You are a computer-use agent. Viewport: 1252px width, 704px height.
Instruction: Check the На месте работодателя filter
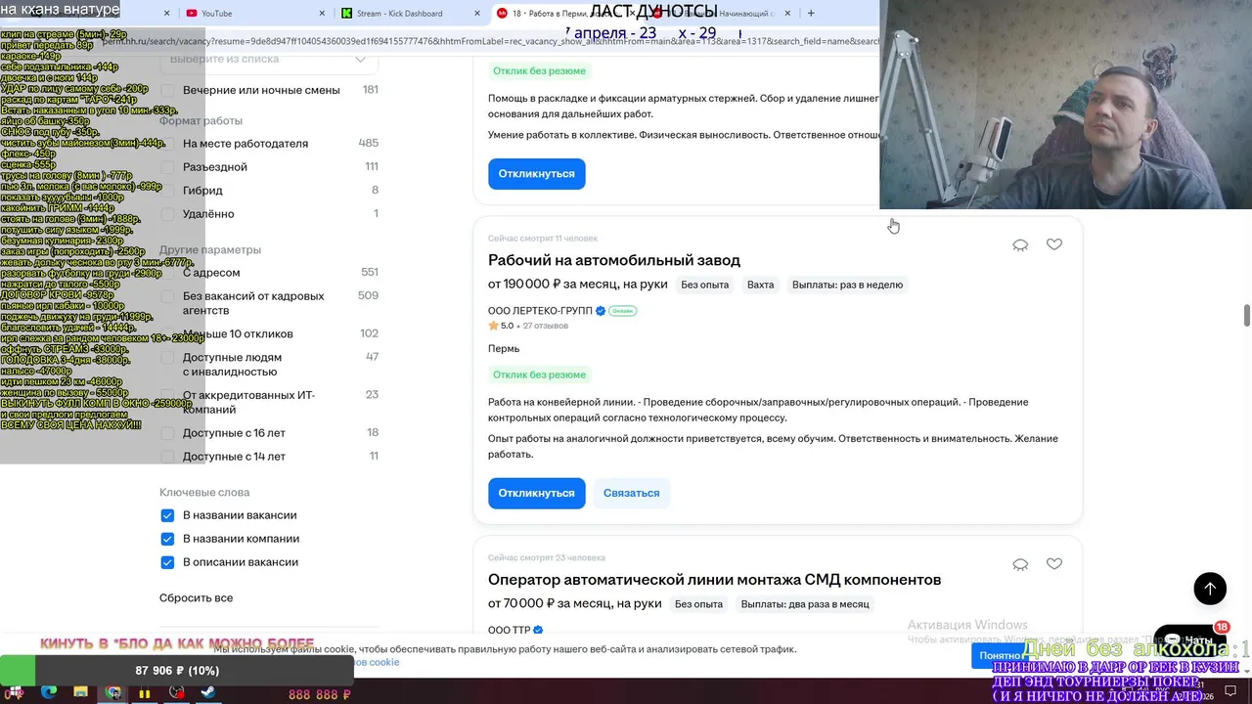tap(167, 144)
